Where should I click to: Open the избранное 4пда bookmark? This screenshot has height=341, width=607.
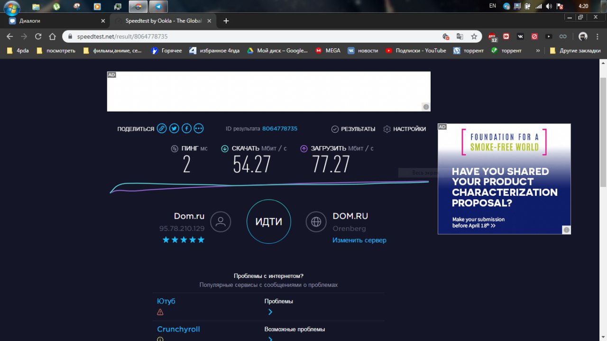214,50
